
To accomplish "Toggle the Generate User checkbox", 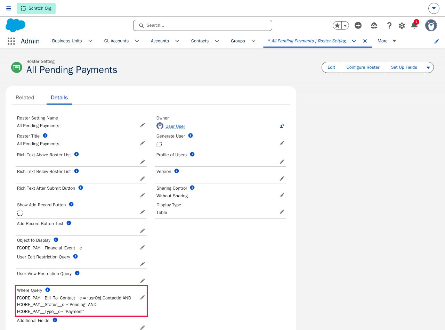I will 159,145.
